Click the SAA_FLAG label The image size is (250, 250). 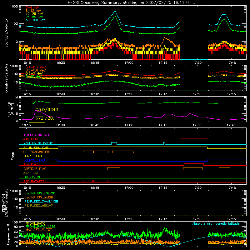pyautogui.click(x=31, y=164)
